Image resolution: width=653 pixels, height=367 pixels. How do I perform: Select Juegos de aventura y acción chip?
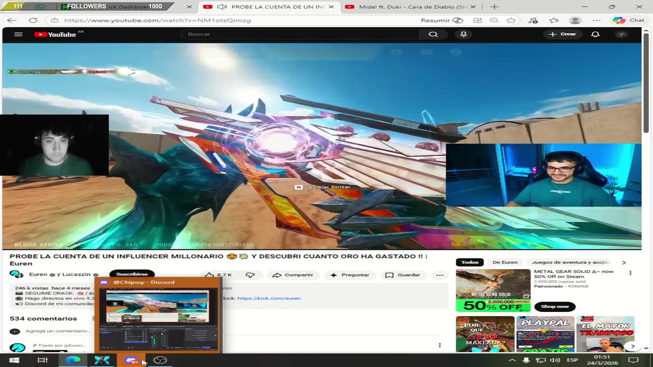point(571,262)
